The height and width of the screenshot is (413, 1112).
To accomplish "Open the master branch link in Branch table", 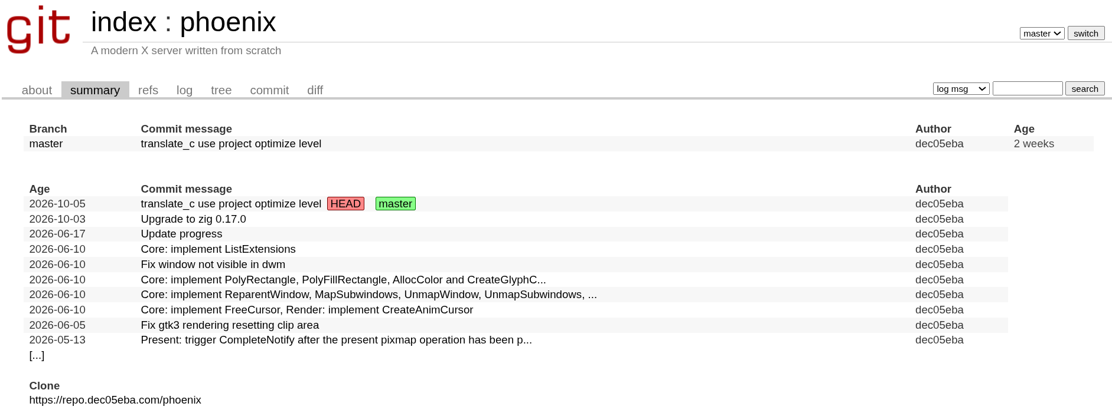I will click(46, 144).
